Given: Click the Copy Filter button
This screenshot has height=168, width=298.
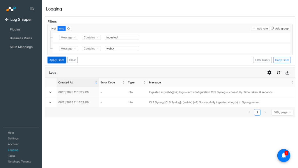Looking at the screenshot, I should click(x=282, y=60).
